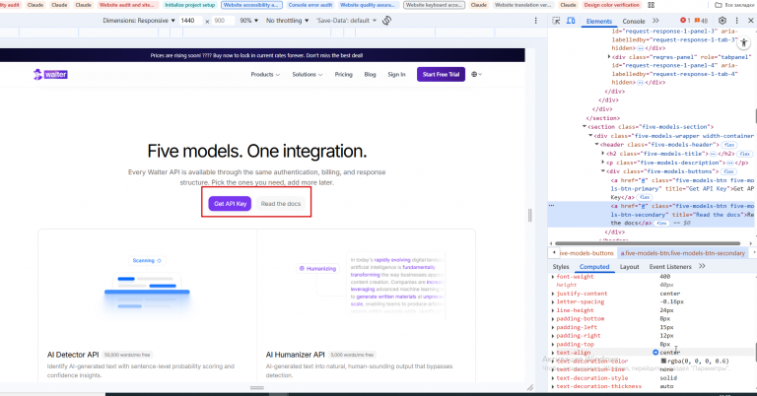The width and height of the screenshot is (757, 396).
Task: Click the viewport height field showing 900
Action: click(223, 21)
